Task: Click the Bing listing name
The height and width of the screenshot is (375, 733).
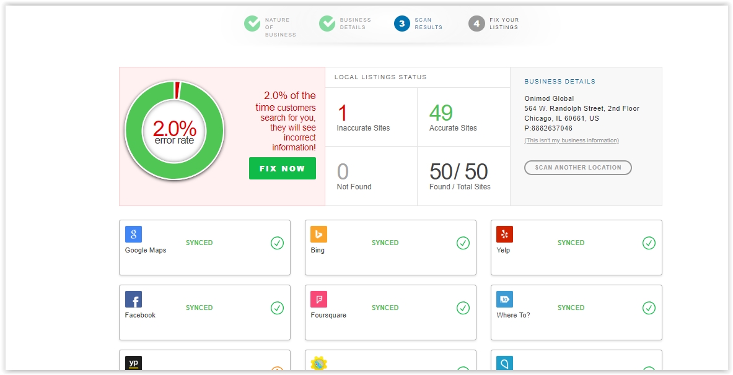Action: 317,251
